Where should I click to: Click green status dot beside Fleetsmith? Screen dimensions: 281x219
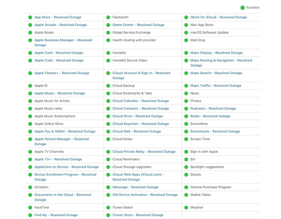click(108, 17)
